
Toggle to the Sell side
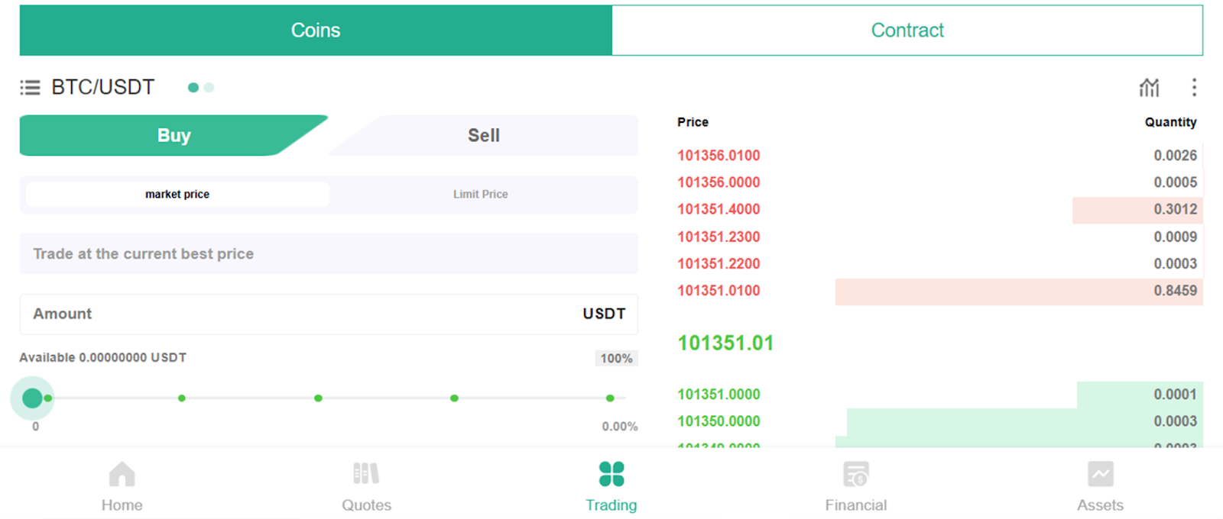tap(484, 136)
